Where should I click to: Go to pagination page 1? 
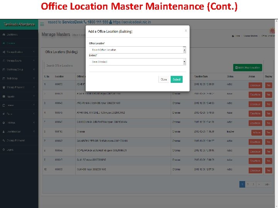[242, 184]
